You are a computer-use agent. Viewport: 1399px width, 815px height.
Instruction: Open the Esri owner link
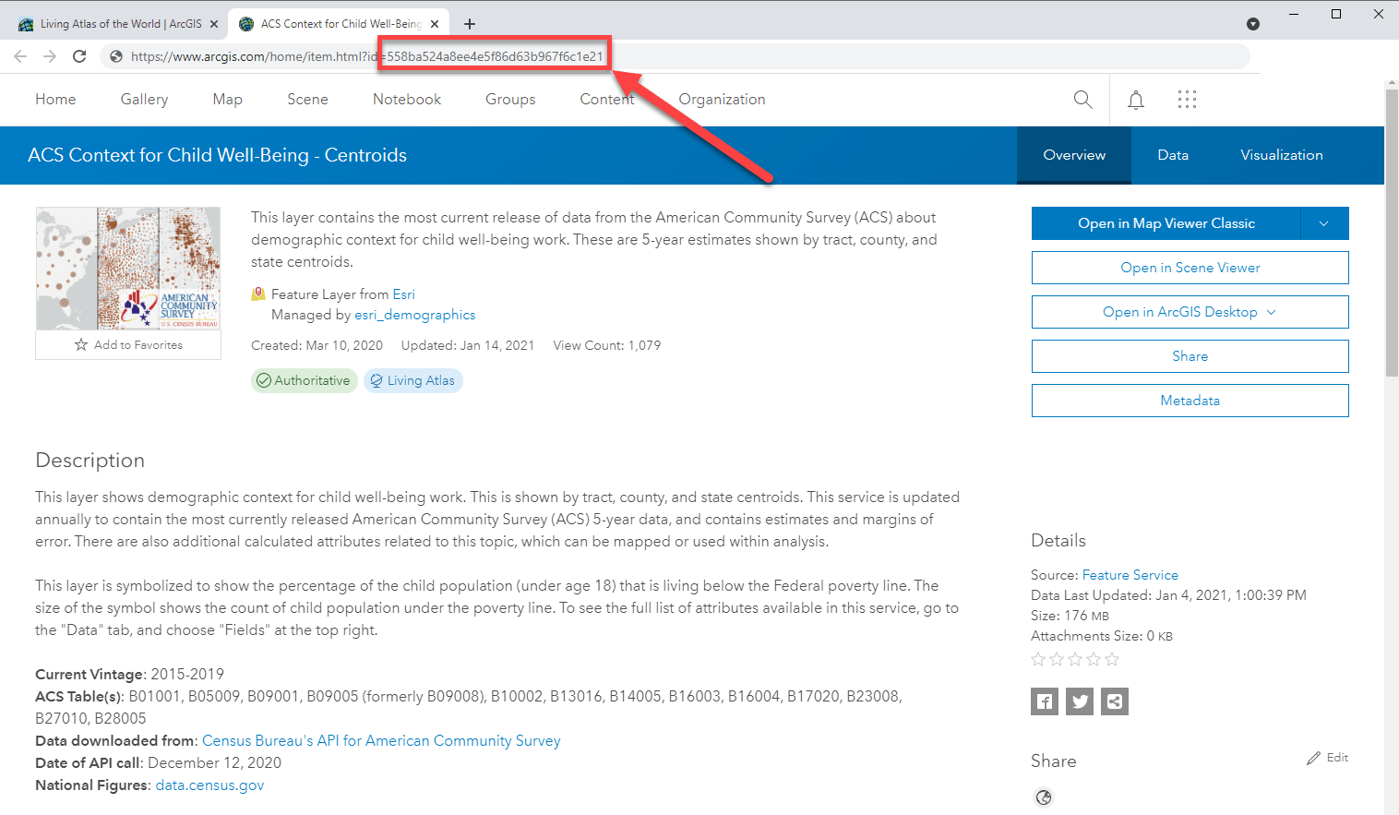click(x=404, y=294)
